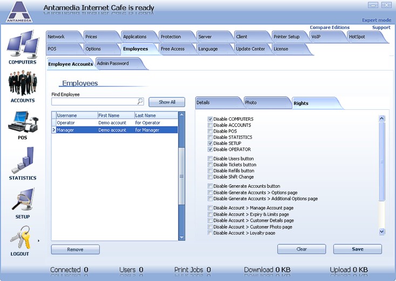This screenshot has width=396, height=281.
Task: Toggle Disable COMPUTERS checkbox
Action: [210, 119]
